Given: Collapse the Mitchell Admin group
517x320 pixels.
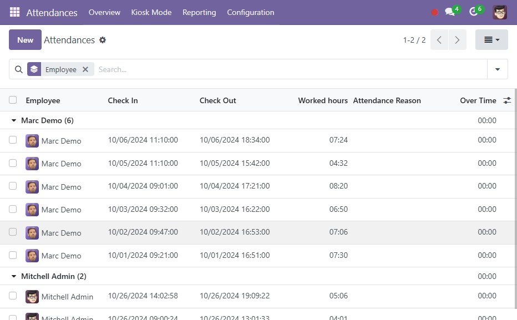Looking at the screenshot, I should (x=13, y=276).
